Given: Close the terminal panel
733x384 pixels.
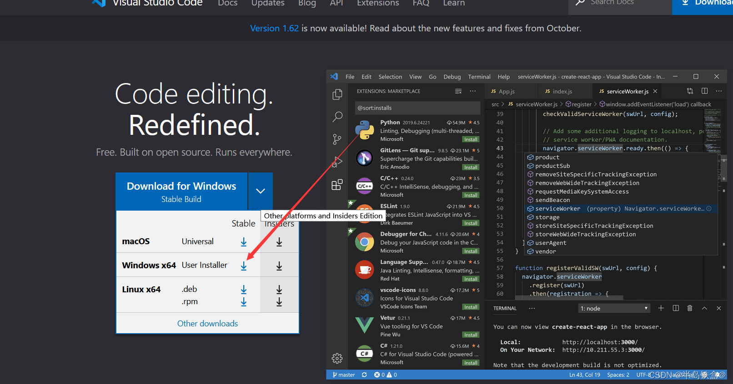Looking at the screenshot, I should [719, 308].
